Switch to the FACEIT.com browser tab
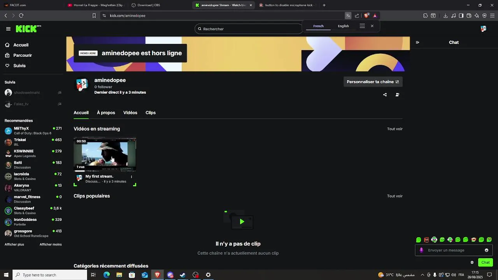498x280 pixels. coord(31,5)
